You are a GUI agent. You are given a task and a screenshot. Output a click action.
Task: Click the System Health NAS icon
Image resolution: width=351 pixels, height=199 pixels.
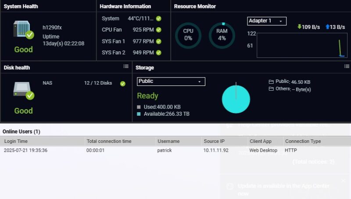(x=23, y=30)
